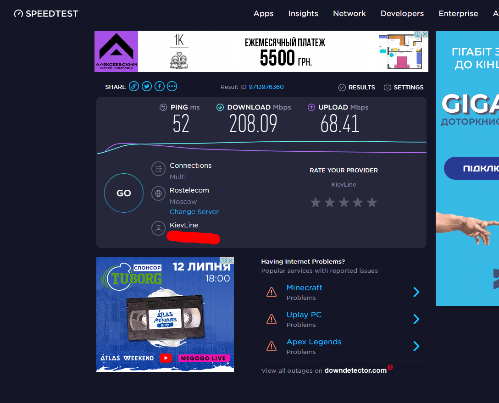Click Uplay PC warning triangle icon
The width and height of the screenshot is (499, 403).
click(x=272, y=319)
